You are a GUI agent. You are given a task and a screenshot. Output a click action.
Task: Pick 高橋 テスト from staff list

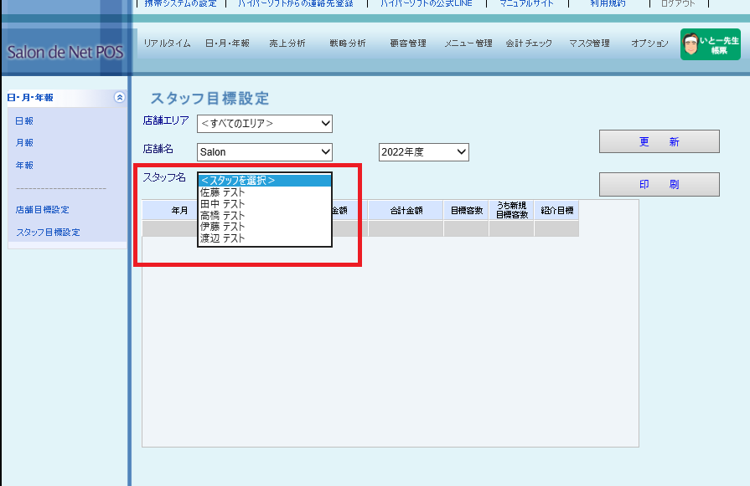pyautogui.click(x=223, y=216)
